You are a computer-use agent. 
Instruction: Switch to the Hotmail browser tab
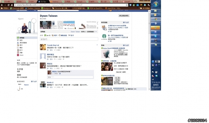click(55, 2)
